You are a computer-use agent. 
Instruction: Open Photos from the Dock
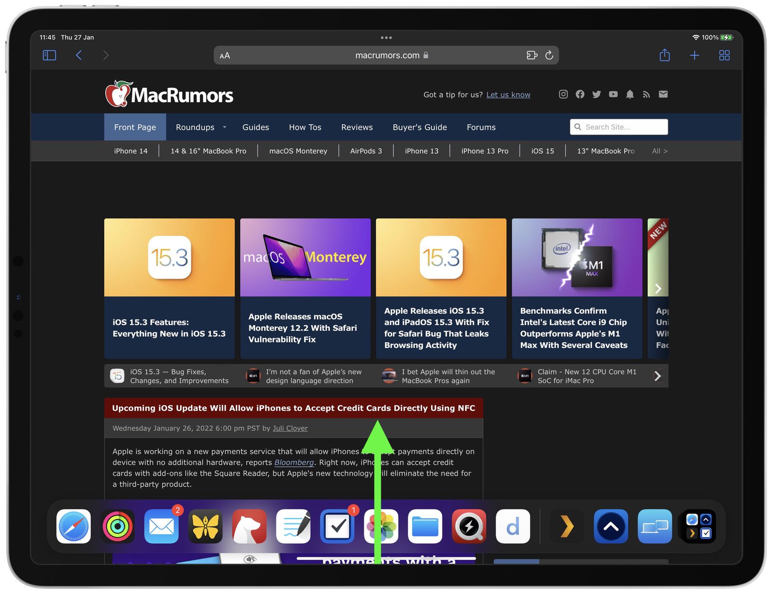381,526
